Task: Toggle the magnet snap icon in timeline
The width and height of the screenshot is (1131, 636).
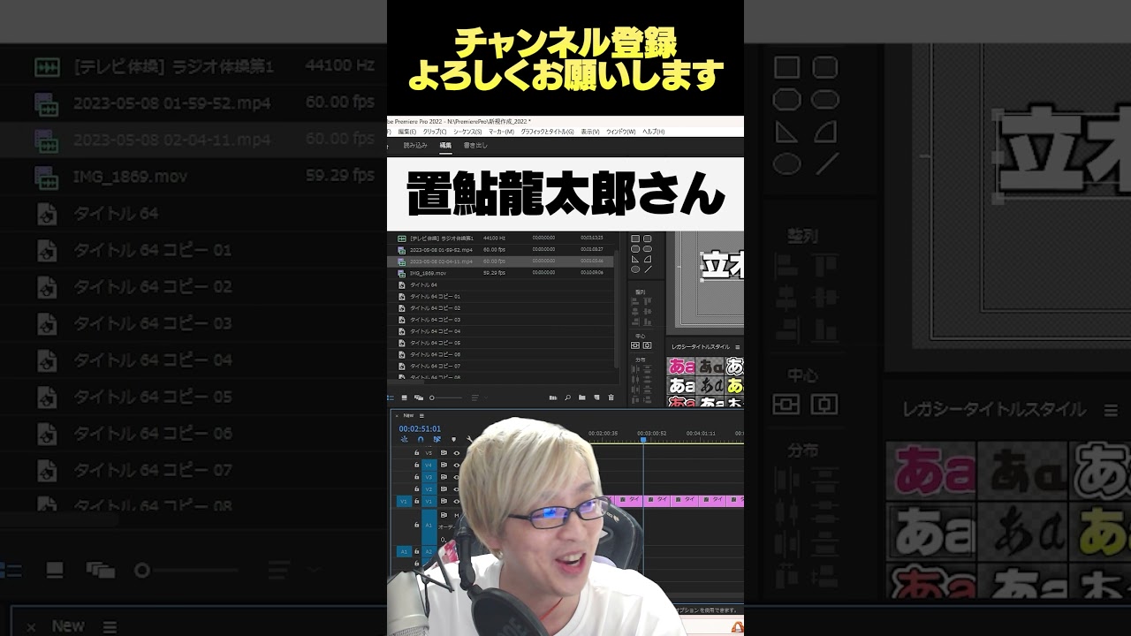Action: [421, 439]
